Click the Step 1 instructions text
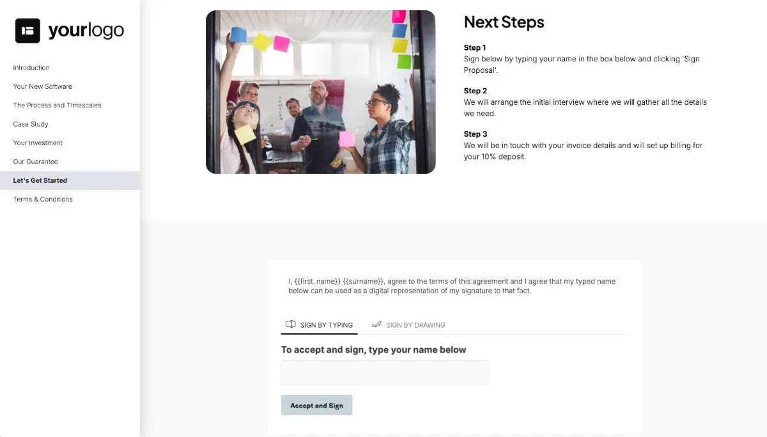The width and height of the screenshot is (767, 437). point(582,64)
